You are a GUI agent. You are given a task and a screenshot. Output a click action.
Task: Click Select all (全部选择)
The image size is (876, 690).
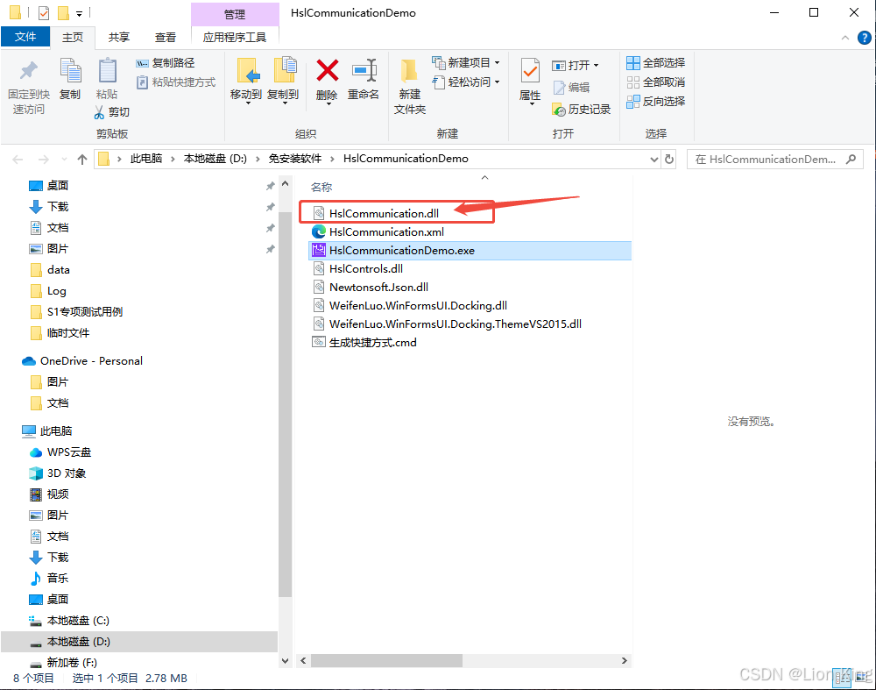(656, 62)
